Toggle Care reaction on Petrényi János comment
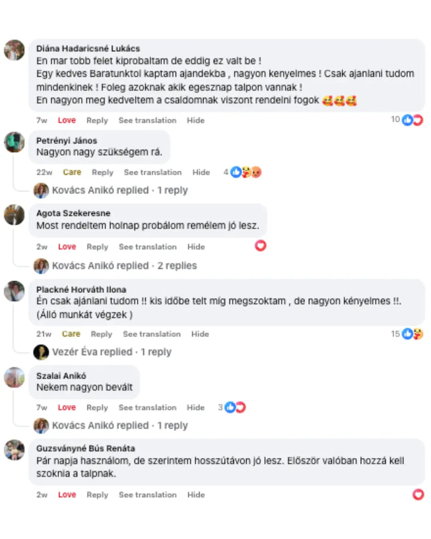The image size is (431, 539). pyautogui.click(x=72, y=172)
